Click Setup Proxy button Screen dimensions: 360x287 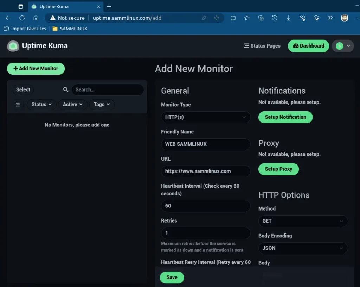coord(278,169)
